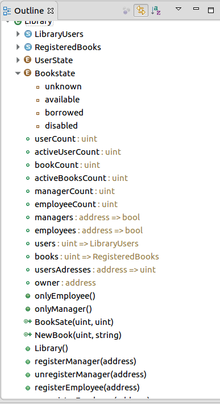
Task: Click the managers field icon
Action: point(28,218)
